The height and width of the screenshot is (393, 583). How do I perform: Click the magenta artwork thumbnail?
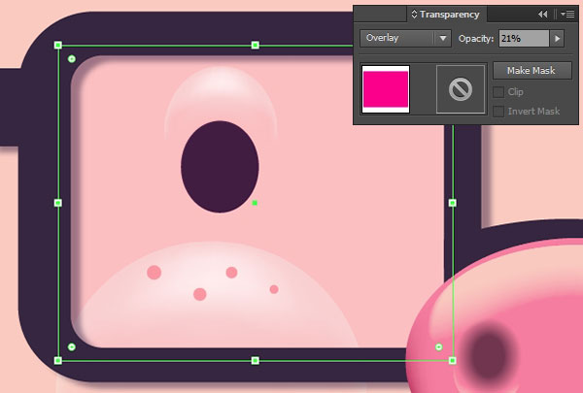pos(386,89)
